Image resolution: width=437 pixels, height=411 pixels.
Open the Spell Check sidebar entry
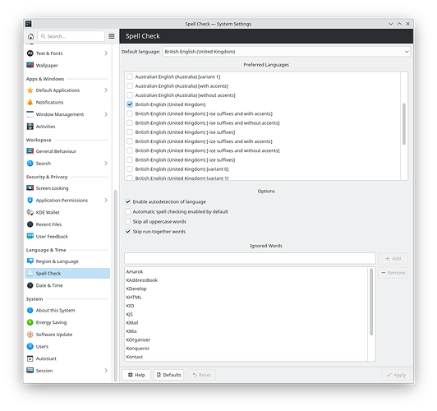67,273
